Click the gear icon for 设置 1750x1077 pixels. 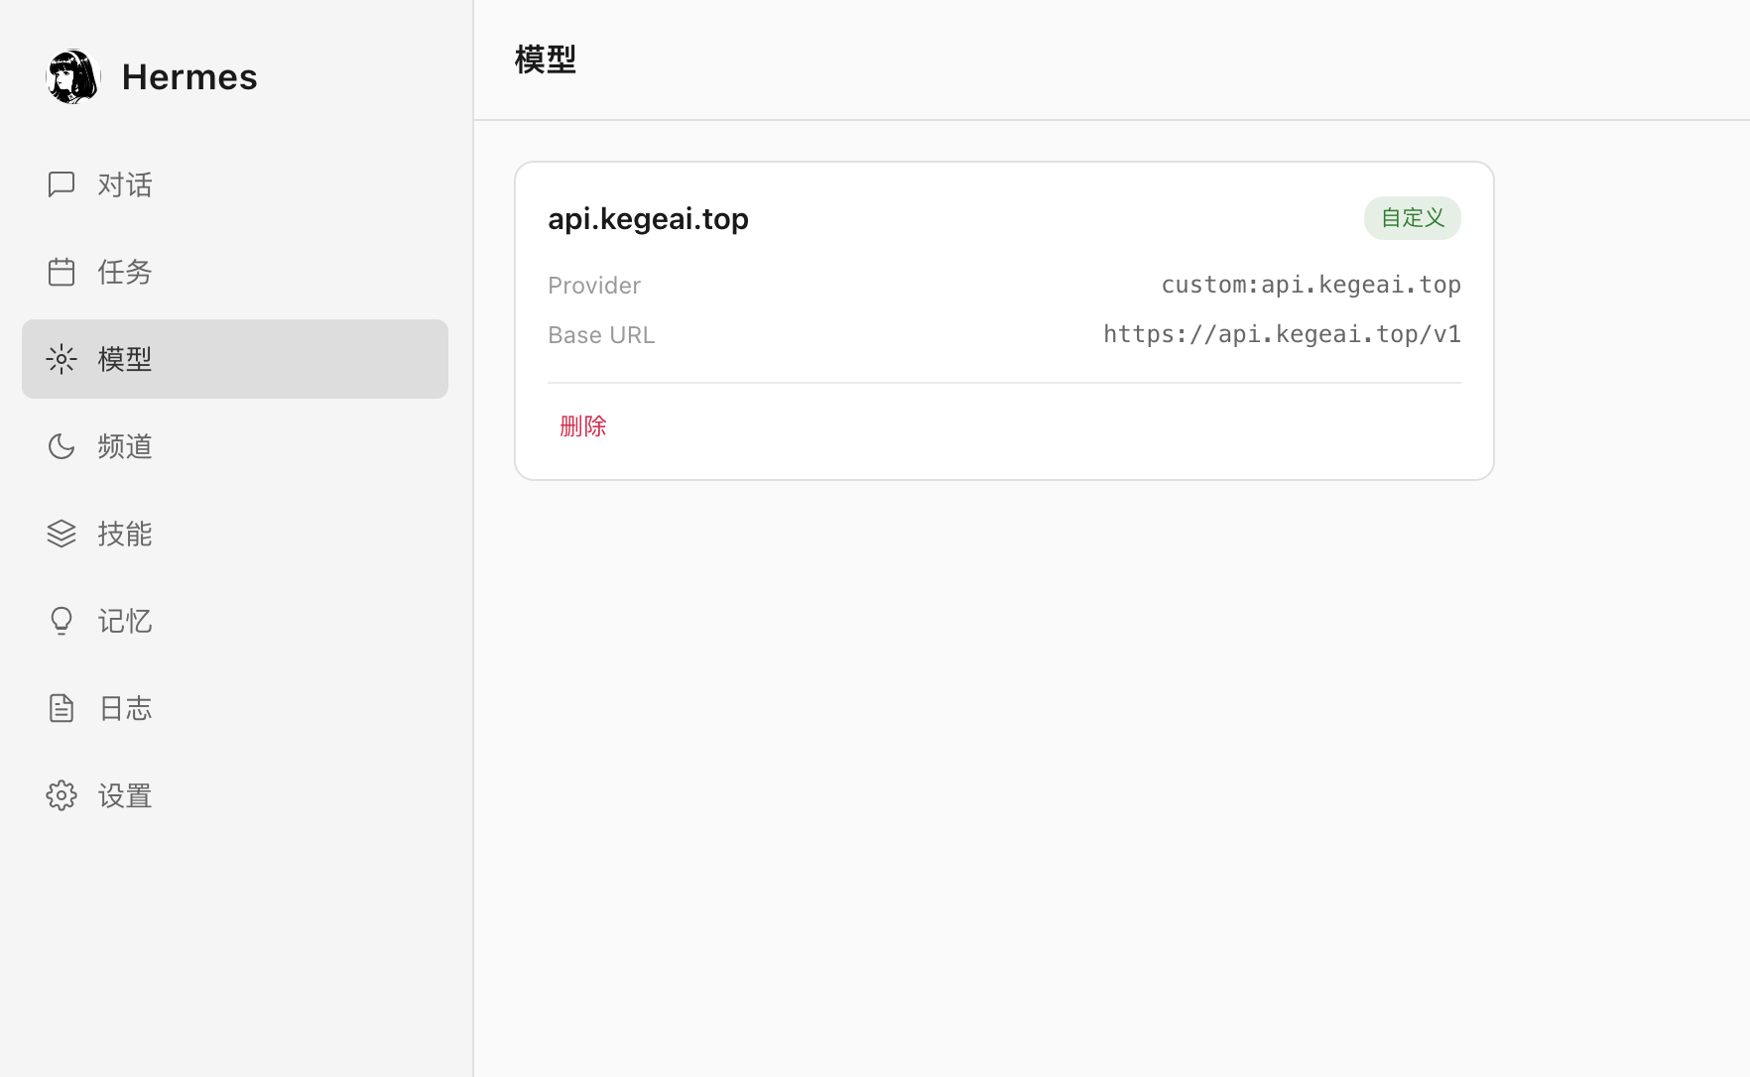tap(62, 795)
